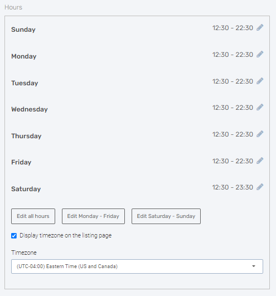This screenshot has height=296, width=276.
Task: Click the Friday 12:30 - 22:30 hours text
Action: 233,161
